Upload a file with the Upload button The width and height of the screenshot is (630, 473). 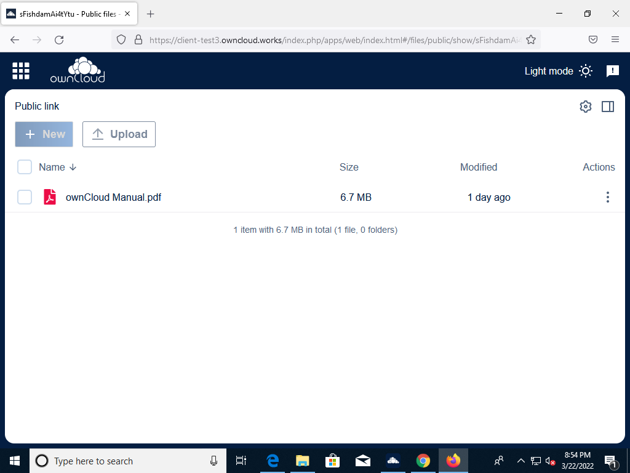[119, 134]
